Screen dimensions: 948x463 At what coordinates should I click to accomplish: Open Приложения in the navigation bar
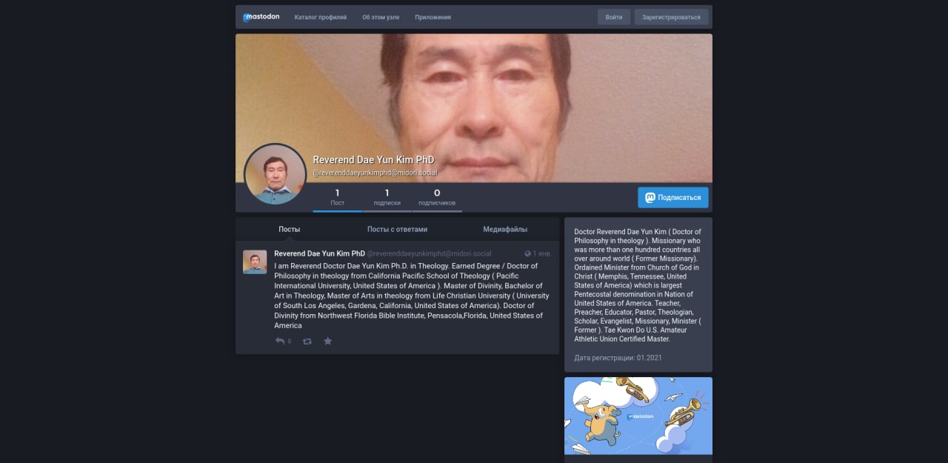tap(433, 17)
